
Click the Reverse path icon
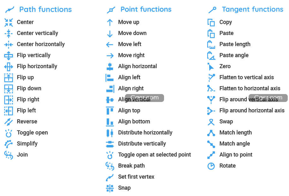pos(9,122)
